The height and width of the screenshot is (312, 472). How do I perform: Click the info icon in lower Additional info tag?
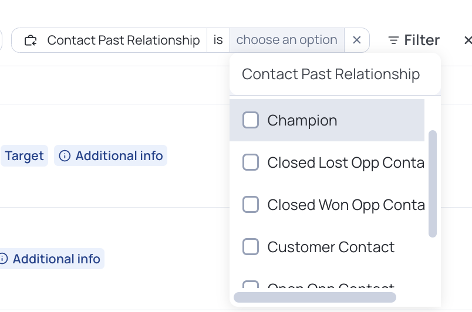(3, 259)
